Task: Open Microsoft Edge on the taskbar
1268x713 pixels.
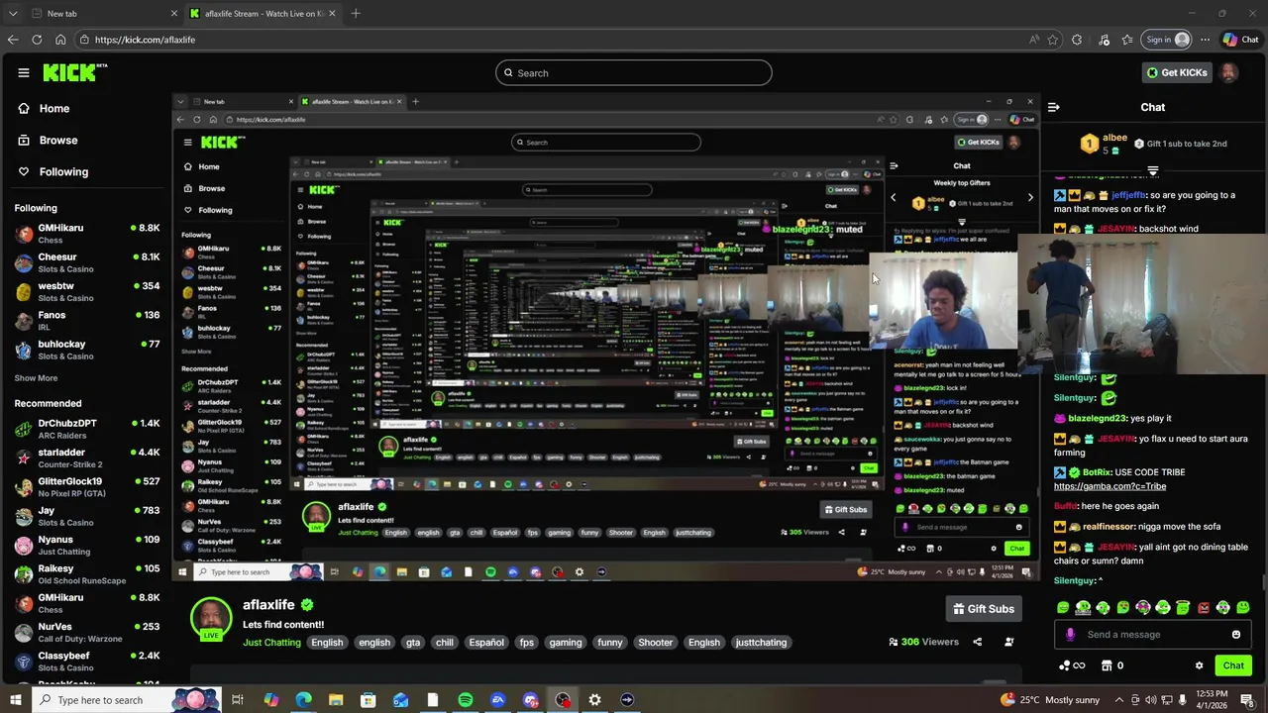Action: 303,700
